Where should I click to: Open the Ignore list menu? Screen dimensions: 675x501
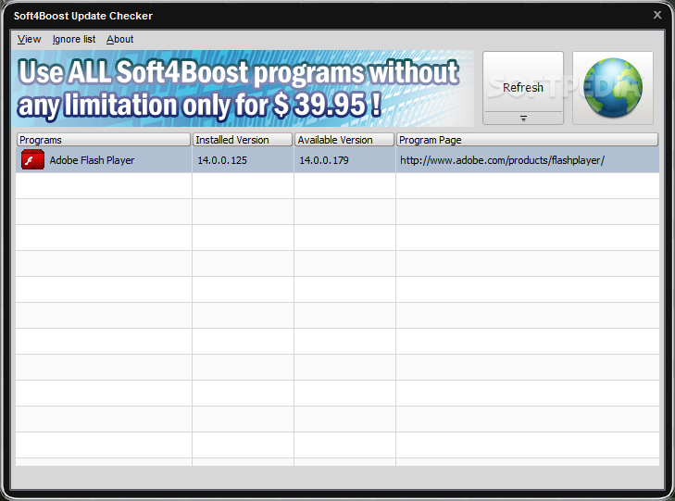coord(74,39)
